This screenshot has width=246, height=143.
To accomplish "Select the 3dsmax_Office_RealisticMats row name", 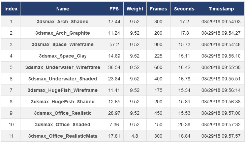I will point(63,136).
